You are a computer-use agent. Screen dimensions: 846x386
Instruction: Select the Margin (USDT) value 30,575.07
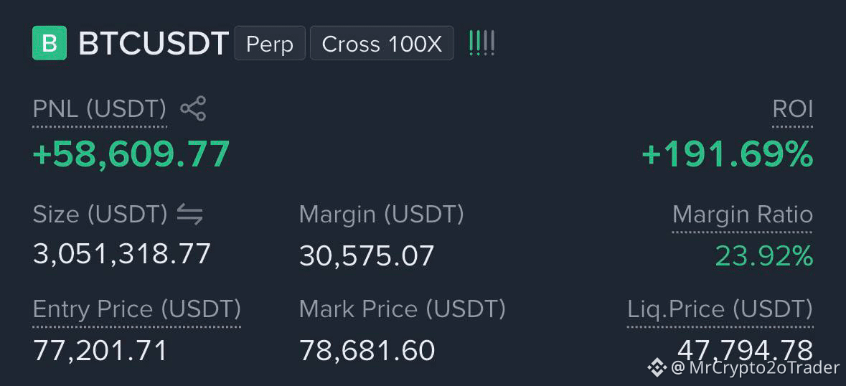click(x=367, y=255)
